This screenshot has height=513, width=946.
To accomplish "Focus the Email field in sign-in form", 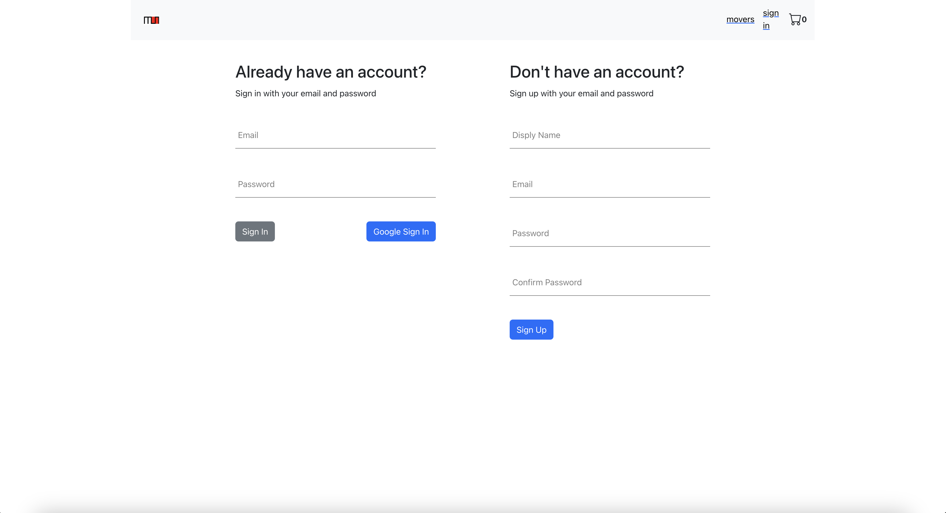I will [x=335, y=135].
